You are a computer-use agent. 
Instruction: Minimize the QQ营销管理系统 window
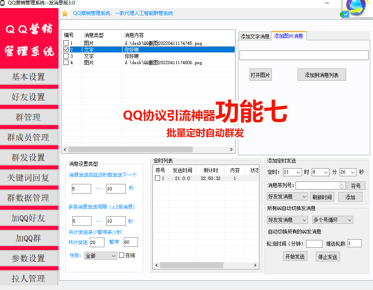(x=327, y=3)
